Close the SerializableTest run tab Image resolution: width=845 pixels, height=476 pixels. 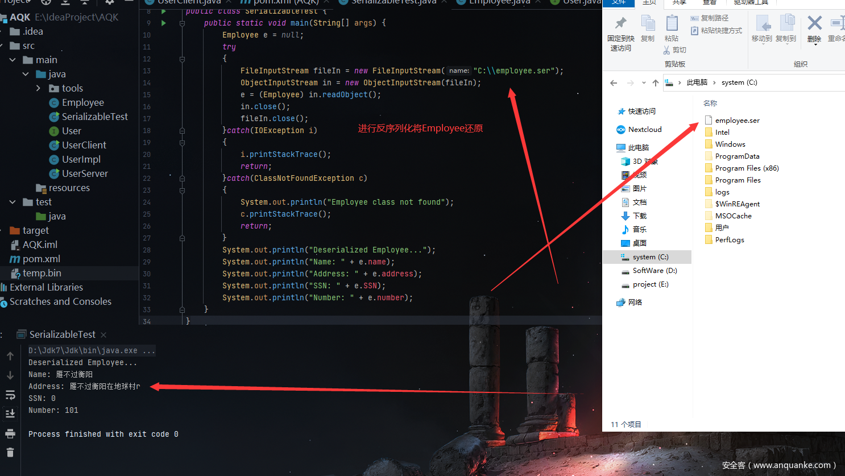(103, 335)
